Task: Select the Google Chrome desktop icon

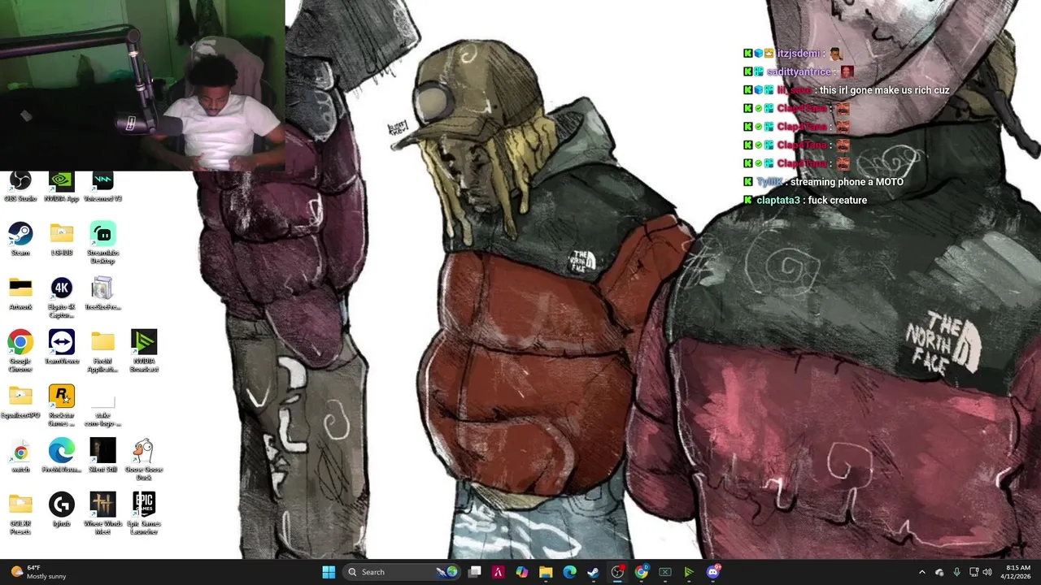Action: (x=20, y=352)
